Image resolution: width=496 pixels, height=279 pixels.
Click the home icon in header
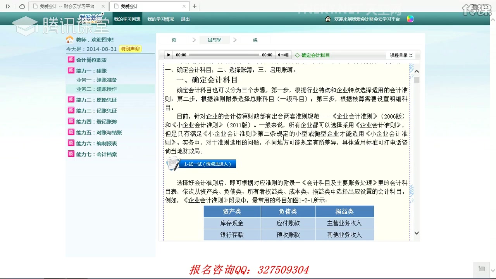pos(328,19)
